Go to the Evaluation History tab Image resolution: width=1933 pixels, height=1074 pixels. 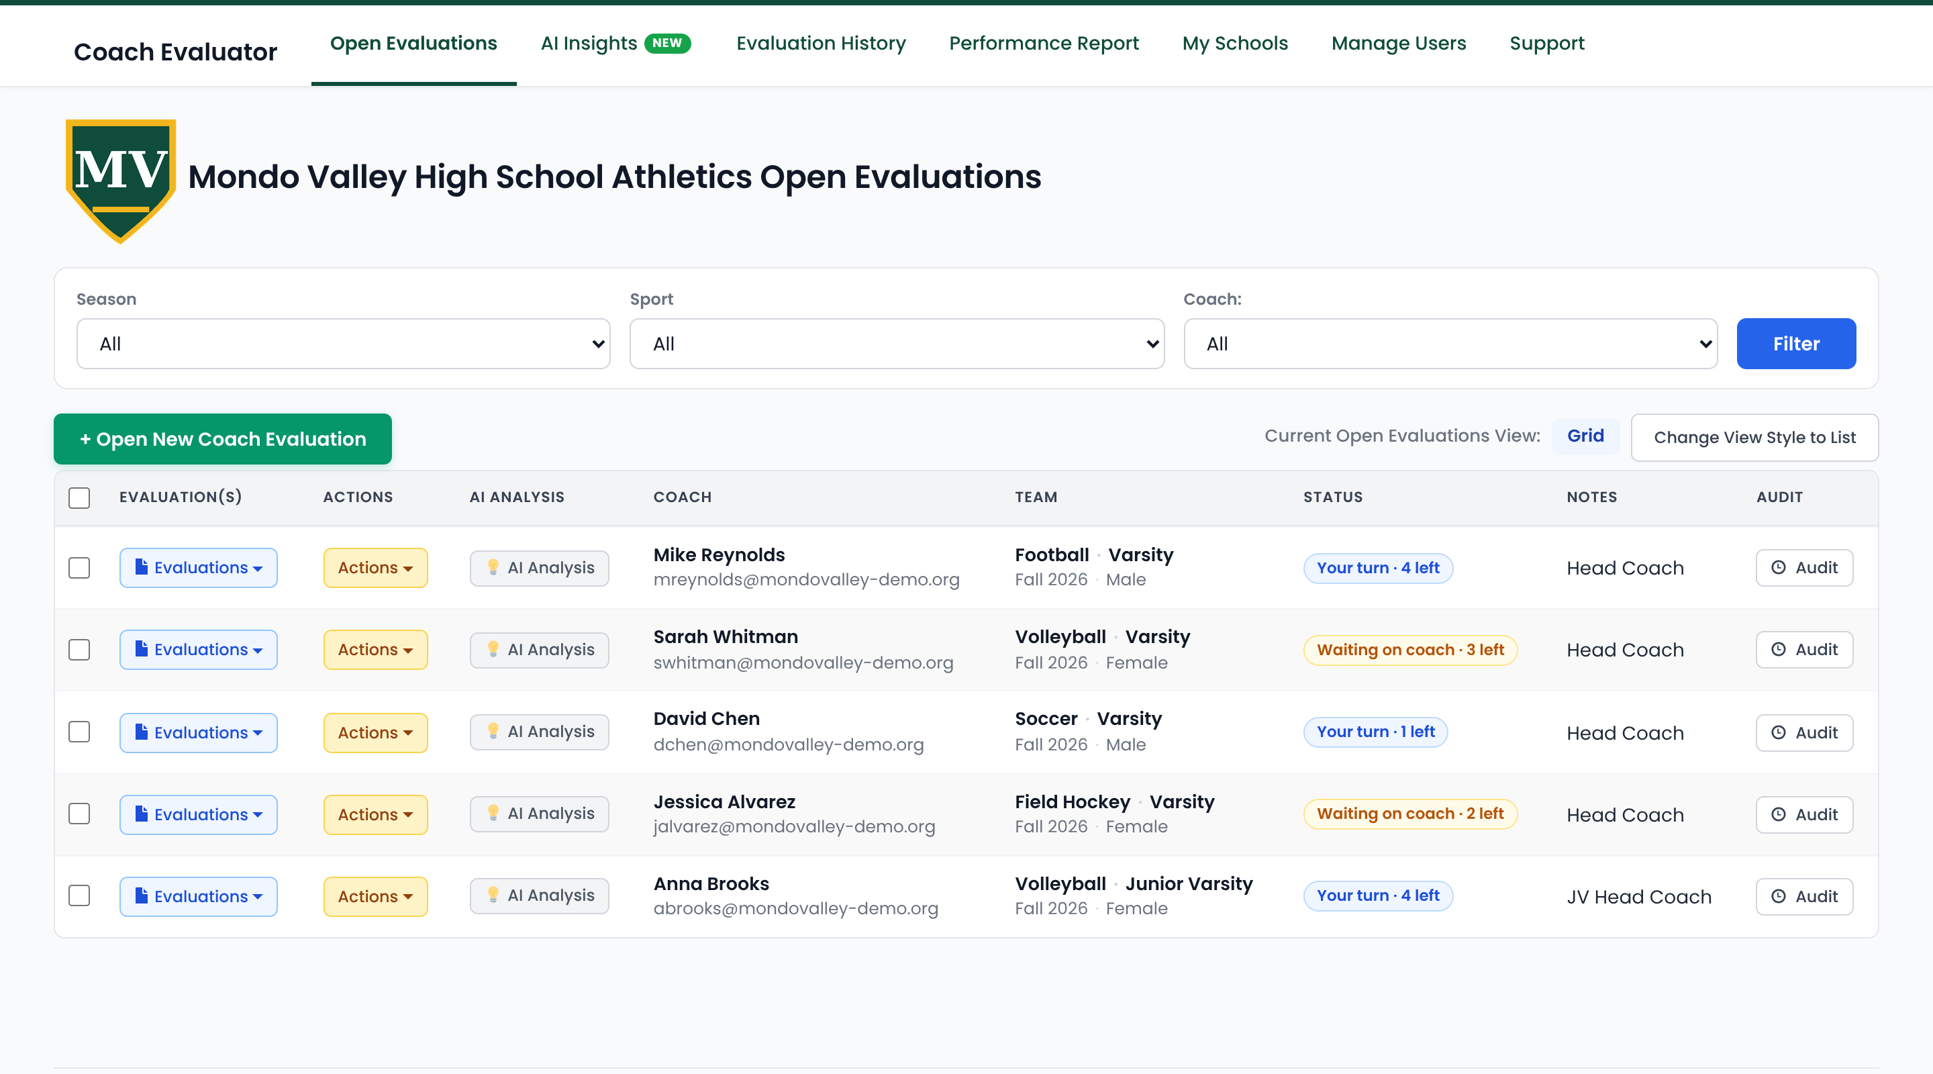pyautogui.click(x=821, y=44)
